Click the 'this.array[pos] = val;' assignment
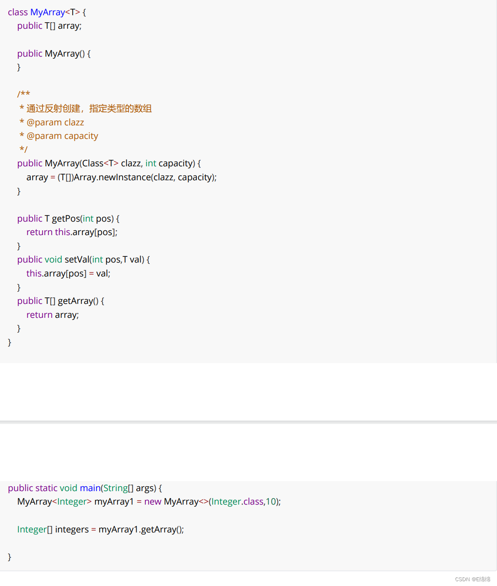This screenshot has height=586, width=497. coord(68,273)
